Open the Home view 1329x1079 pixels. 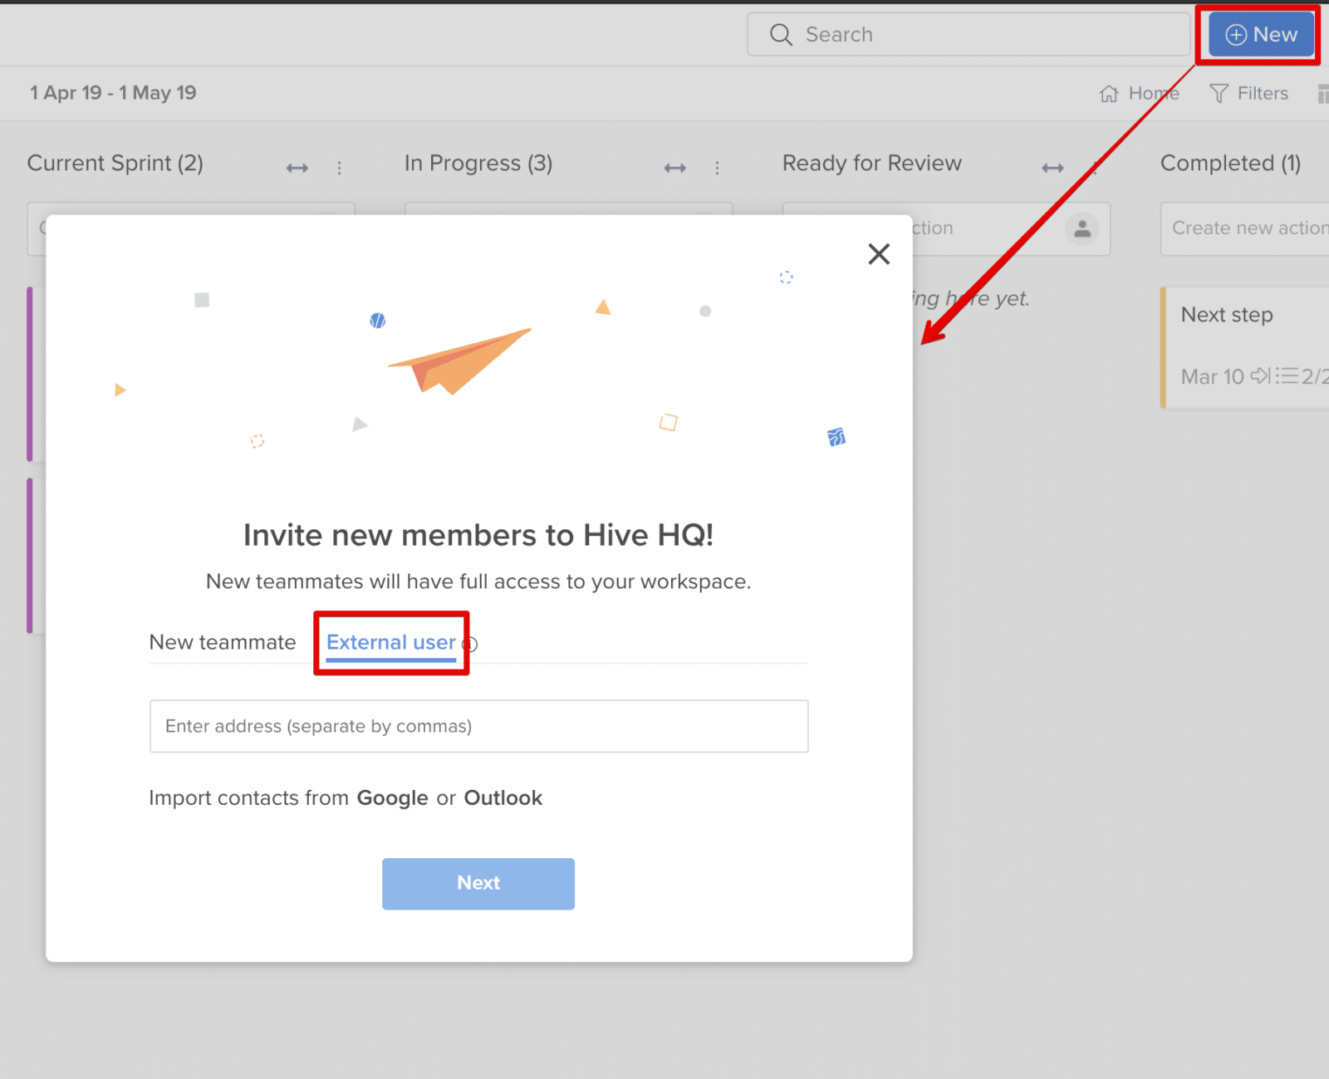coord(1140,93)
